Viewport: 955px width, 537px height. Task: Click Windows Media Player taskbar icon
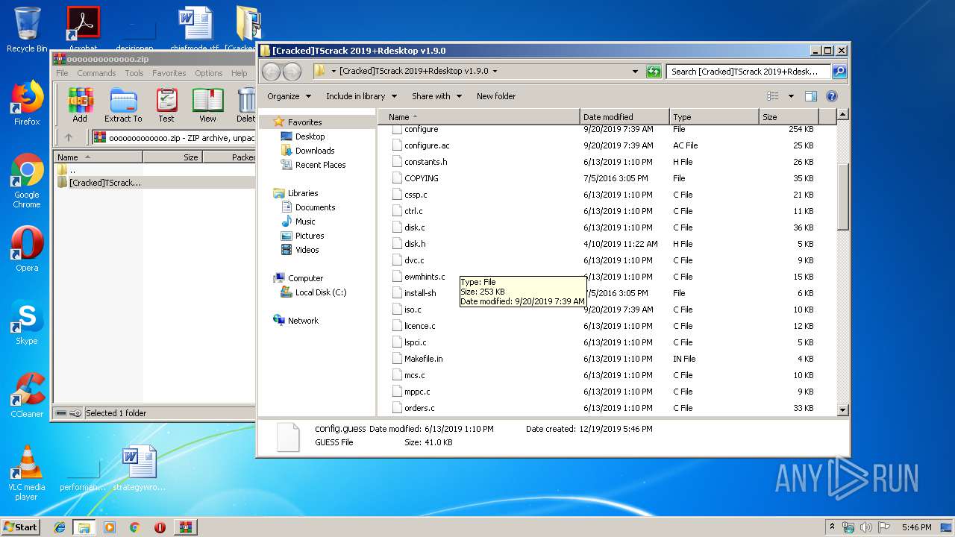(110, 527)
